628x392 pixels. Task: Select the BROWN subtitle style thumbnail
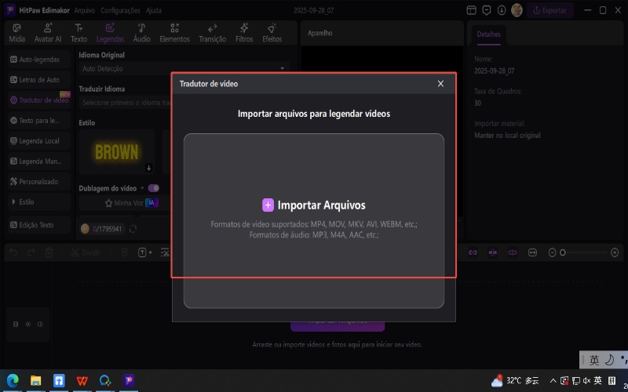point(116,152)
